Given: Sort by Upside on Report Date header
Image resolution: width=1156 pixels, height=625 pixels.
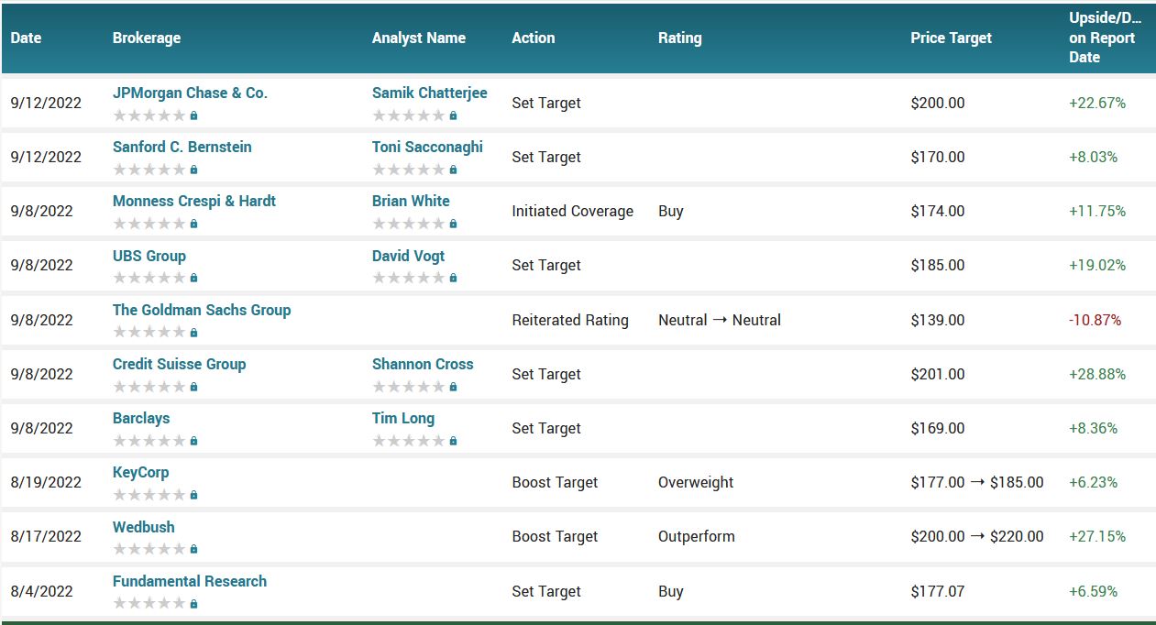Looking at the screenshot, I should (1106, 38).
